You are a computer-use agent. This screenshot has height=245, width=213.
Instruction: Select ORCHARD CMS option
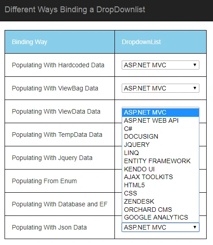click(x=160, y=210)
